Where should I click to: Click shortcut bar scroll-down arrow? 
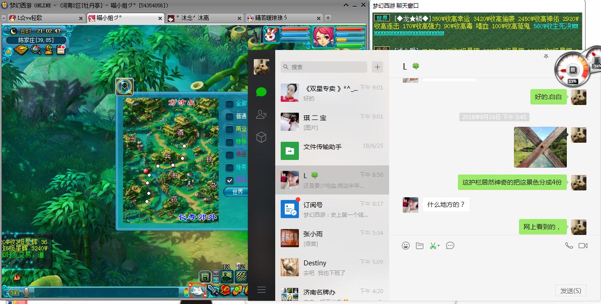pos(216,280)
